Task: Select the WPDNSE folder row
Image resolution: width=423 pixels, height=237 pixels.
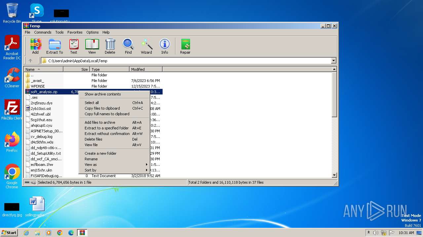Action: 93,86
